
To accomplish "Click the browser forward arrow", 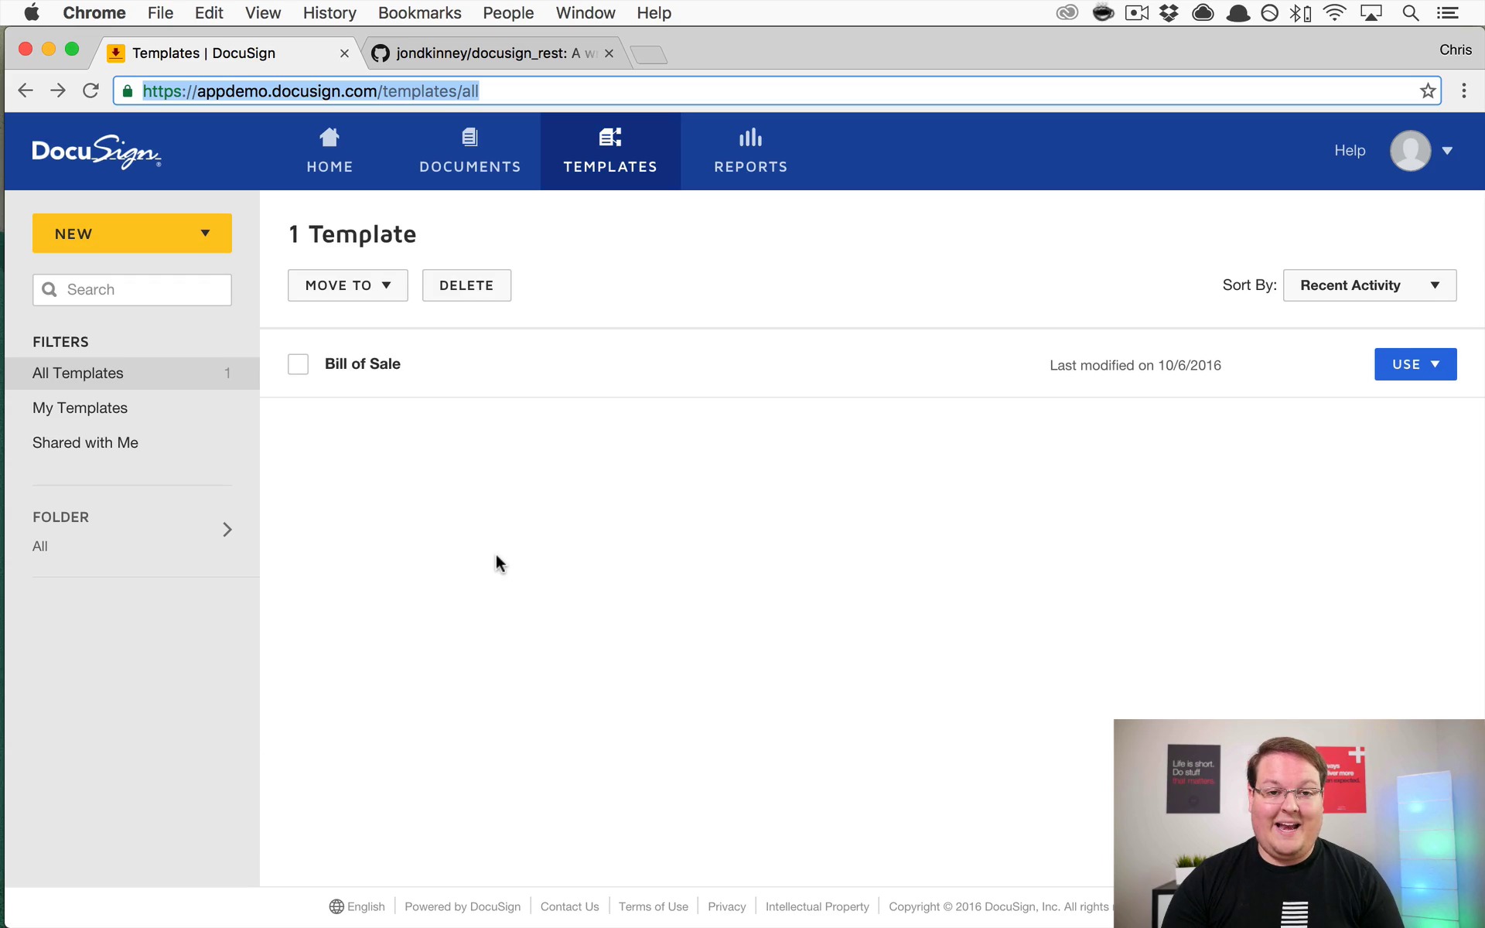I will point(58,90).
